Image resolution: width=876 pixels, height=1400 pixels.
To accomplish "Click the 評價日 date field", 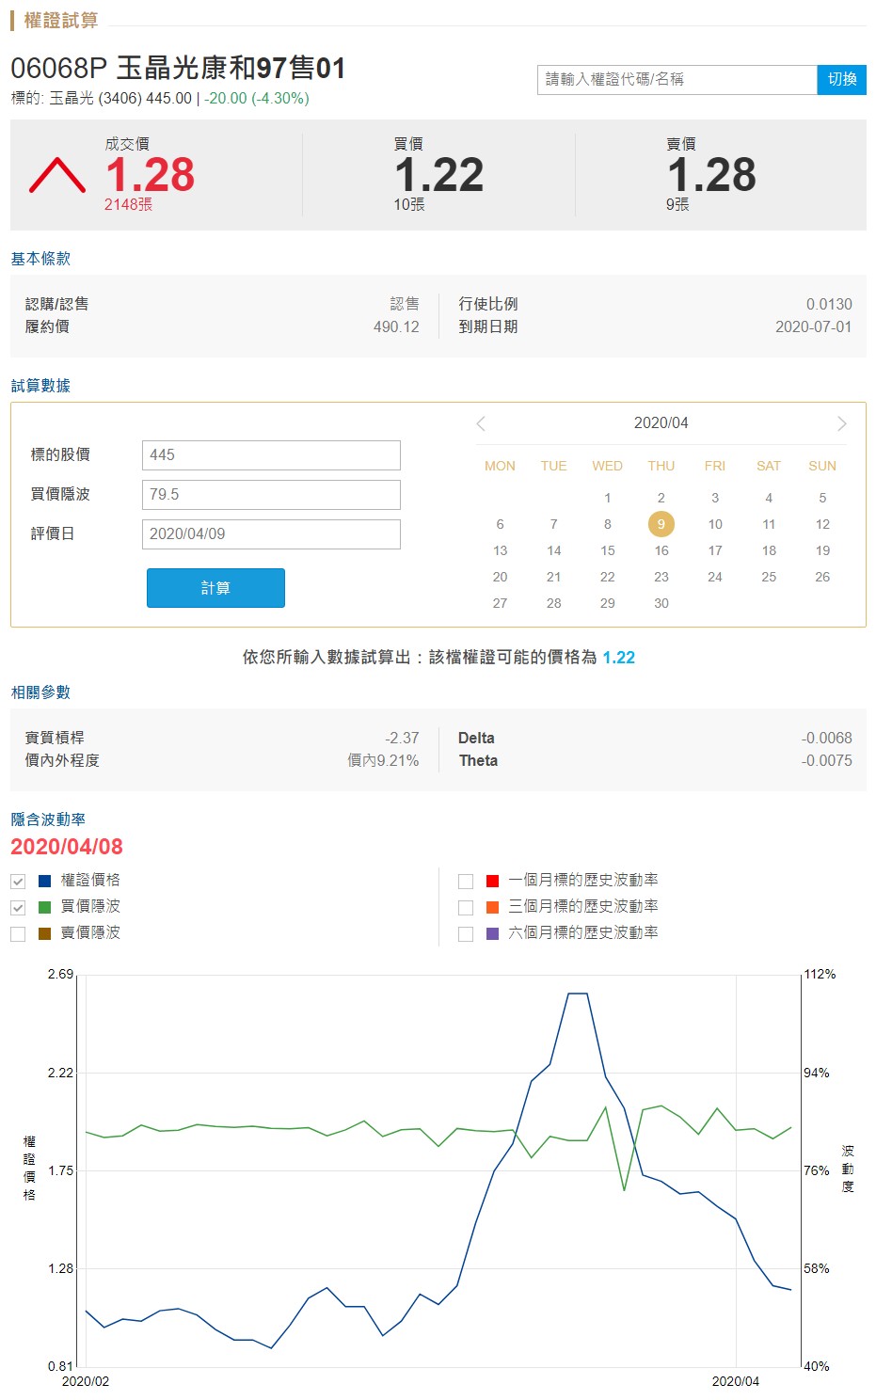I will (x=271, y=534).
